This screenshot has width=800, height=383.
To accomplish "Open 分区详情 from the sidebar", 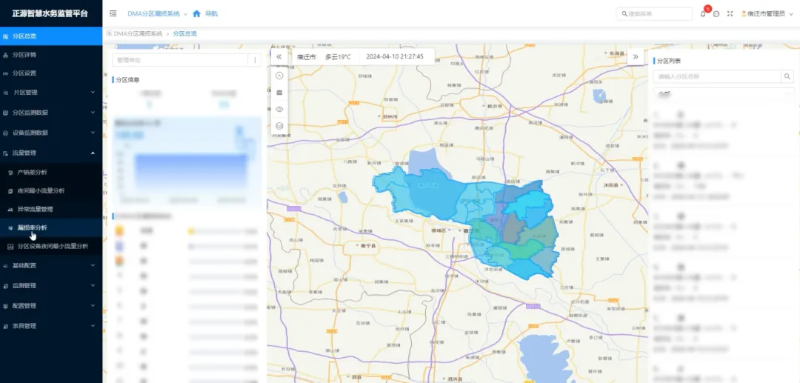I will (24, 55).
